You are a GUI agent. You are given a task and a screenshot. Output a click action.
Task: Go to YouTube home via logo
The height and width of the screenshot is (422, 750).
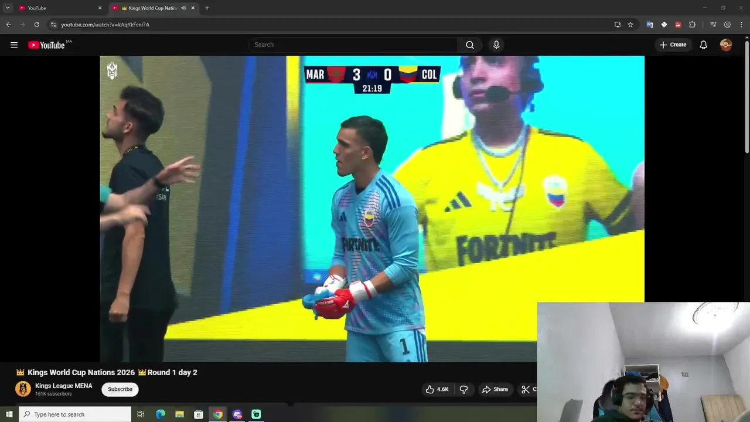(x=47, y=45)
